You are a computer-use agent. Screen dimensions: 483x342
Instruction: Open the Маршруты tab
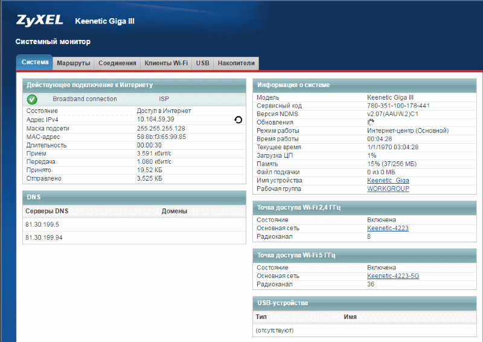pos(73,63)
